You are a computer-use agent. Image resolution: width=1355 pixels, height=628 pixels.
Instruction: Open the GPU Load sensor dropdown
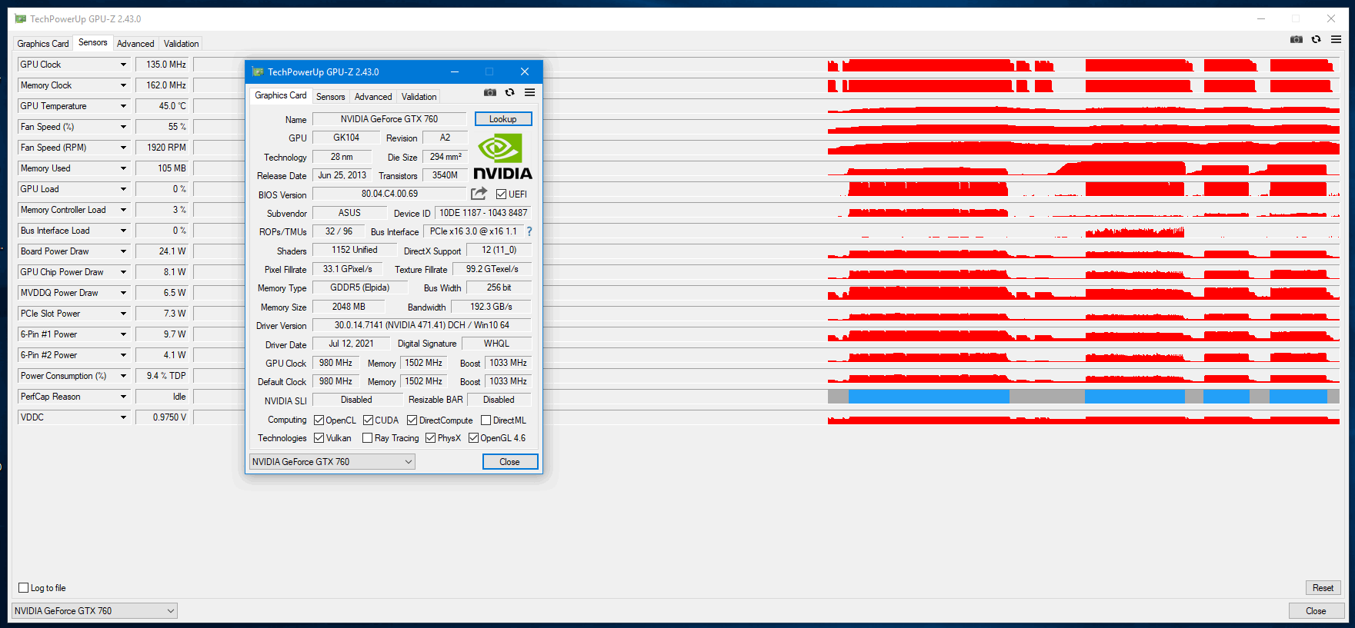[x=123, y=189]
